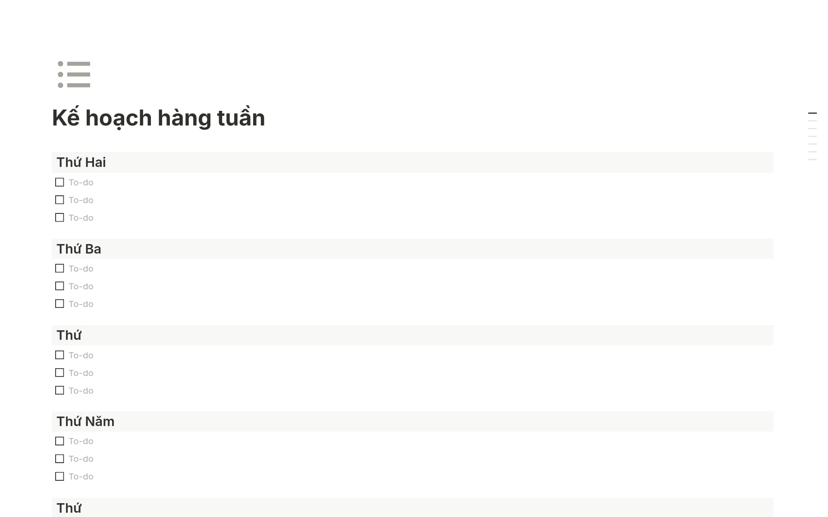Tick the second To-do checkbox under Thứ Hai
The height and width of the screenshot is (517, 828).
60,200
